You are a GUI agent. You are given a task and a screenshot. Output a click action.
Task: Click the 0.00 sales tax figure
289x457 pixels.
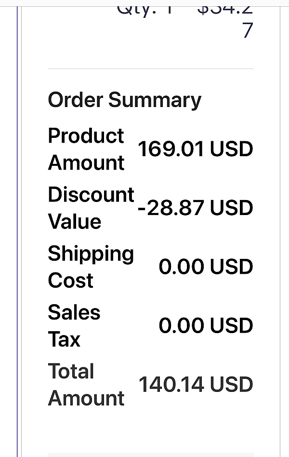point(183,326)
